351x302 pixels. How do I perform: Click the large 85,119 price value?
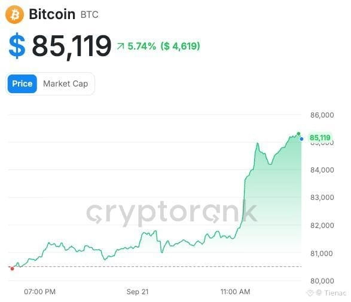coord(72,46)
